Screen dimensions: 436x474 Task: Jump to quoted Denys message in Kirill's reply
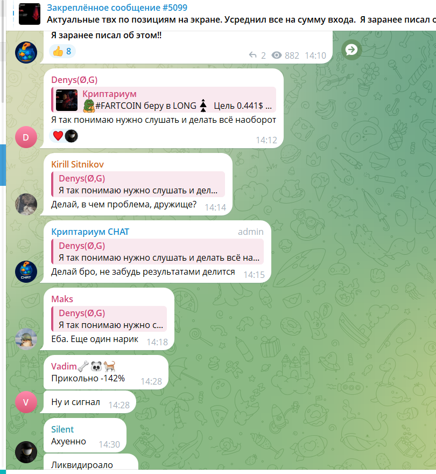(138, 184)
